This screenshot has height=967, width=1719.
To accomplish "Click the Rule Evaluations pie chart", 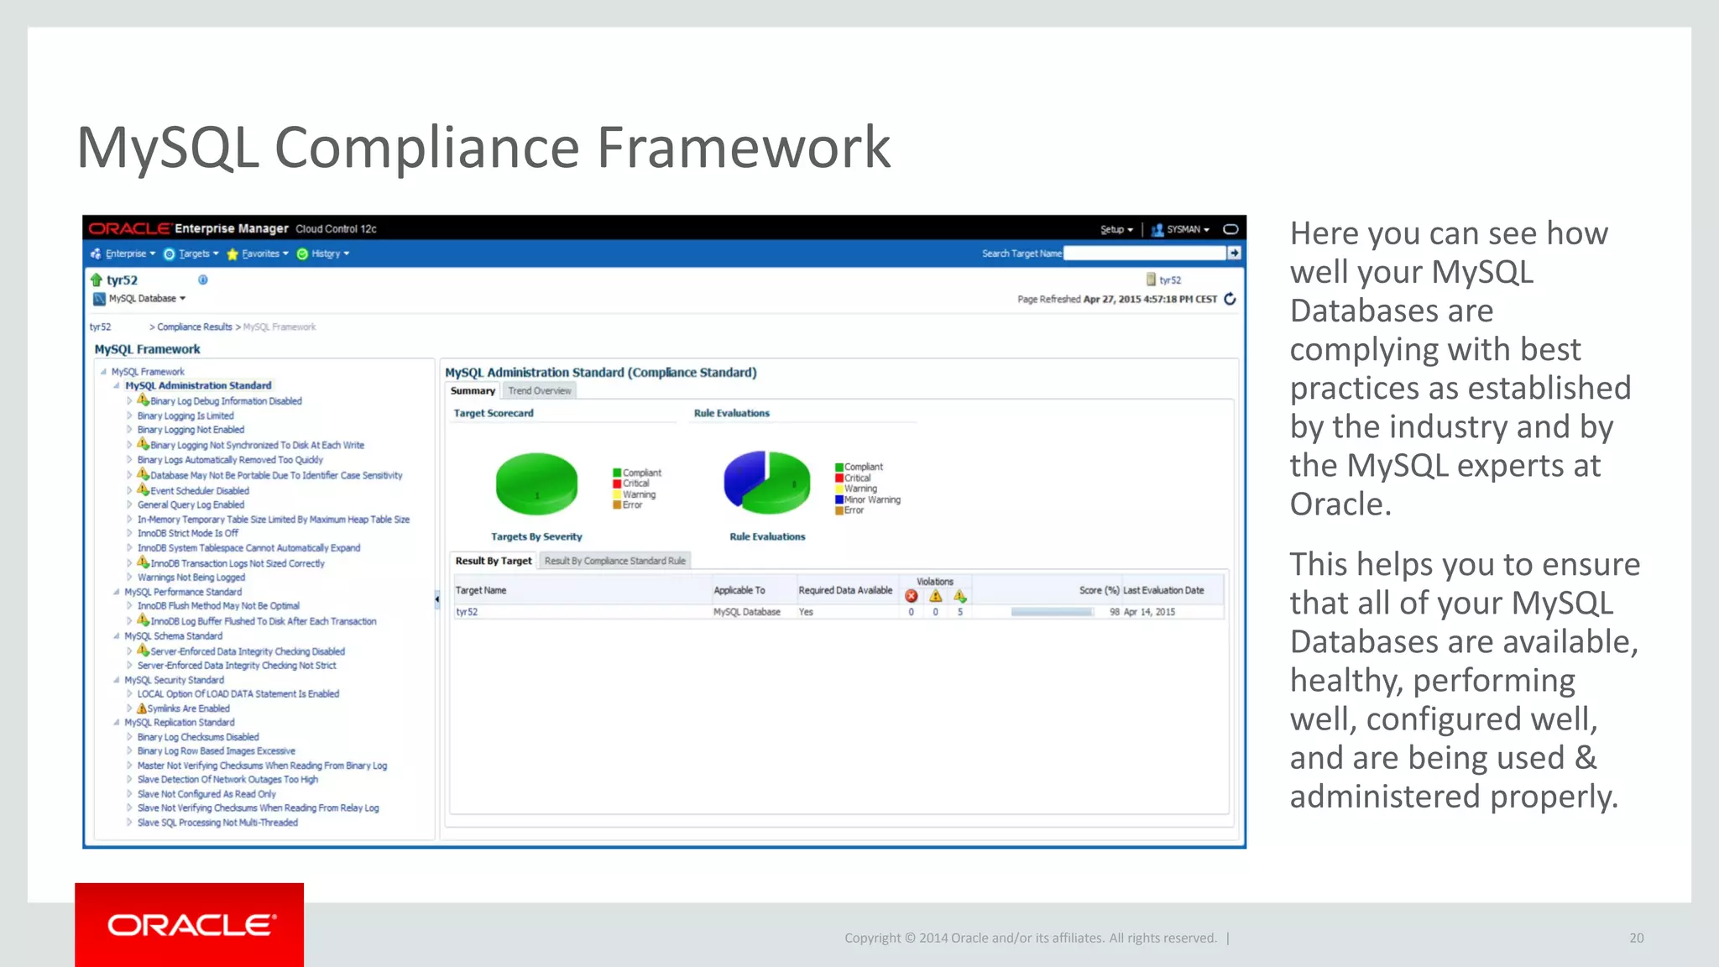I will tap(767, 483).
